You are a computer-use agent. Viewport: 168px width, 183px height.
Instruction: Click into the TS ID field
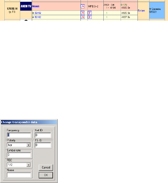(43, 145)
